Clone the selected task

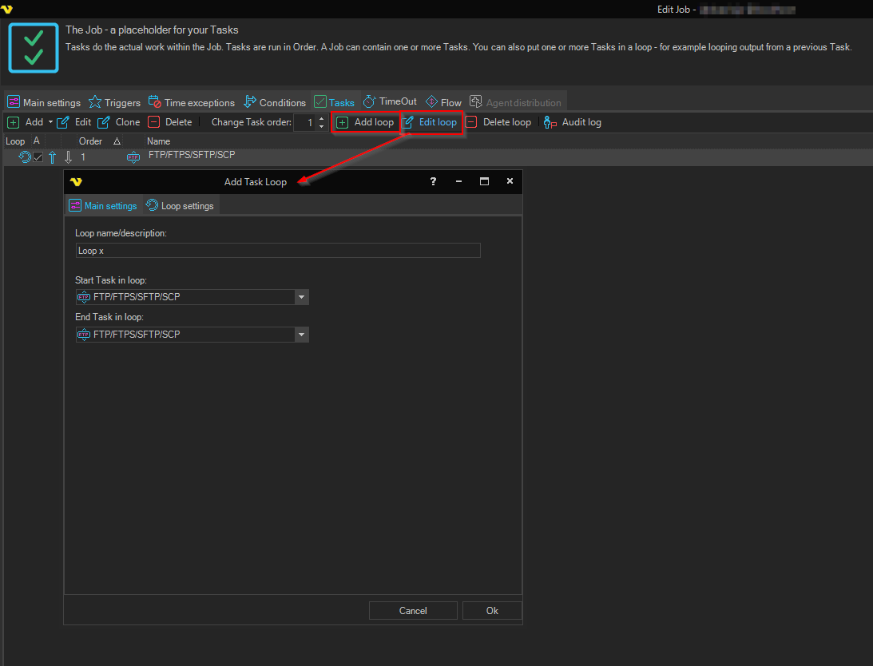coord(118,122)
